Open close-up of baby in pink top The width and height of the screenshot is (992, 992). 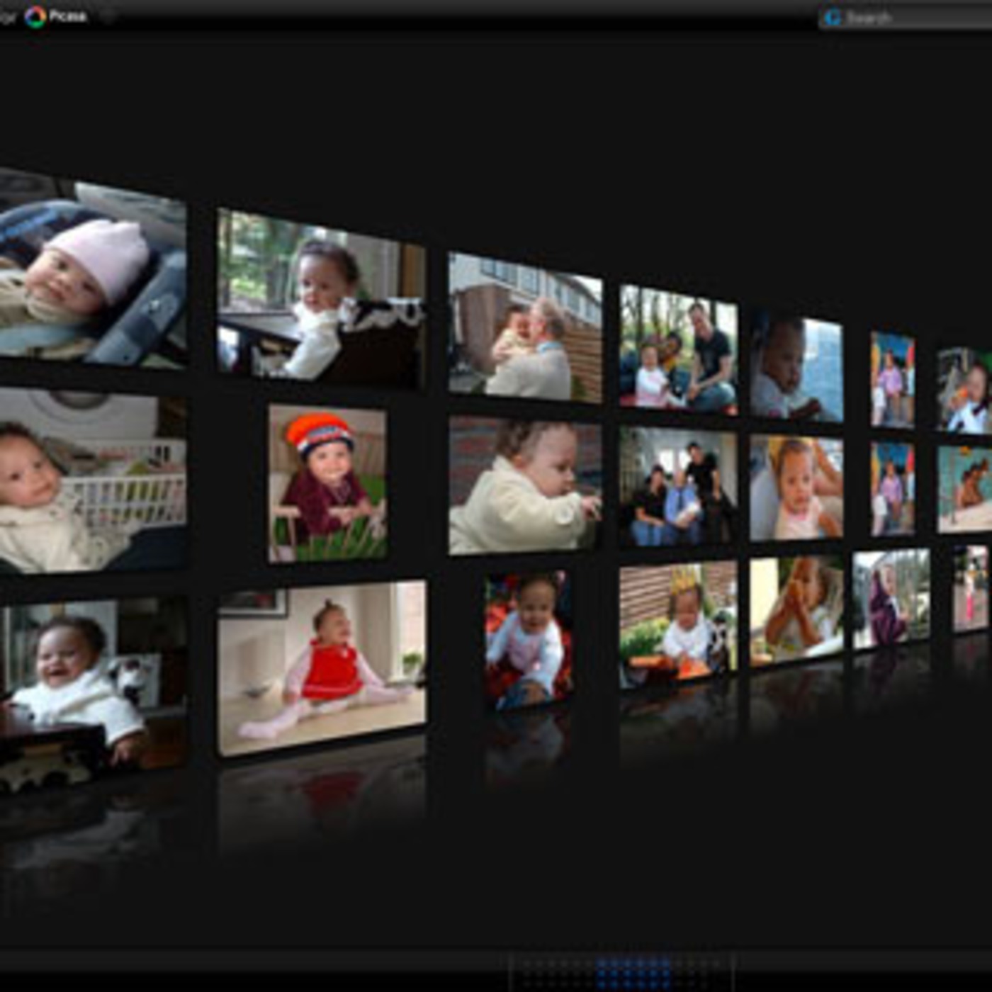tap(796, 488)
